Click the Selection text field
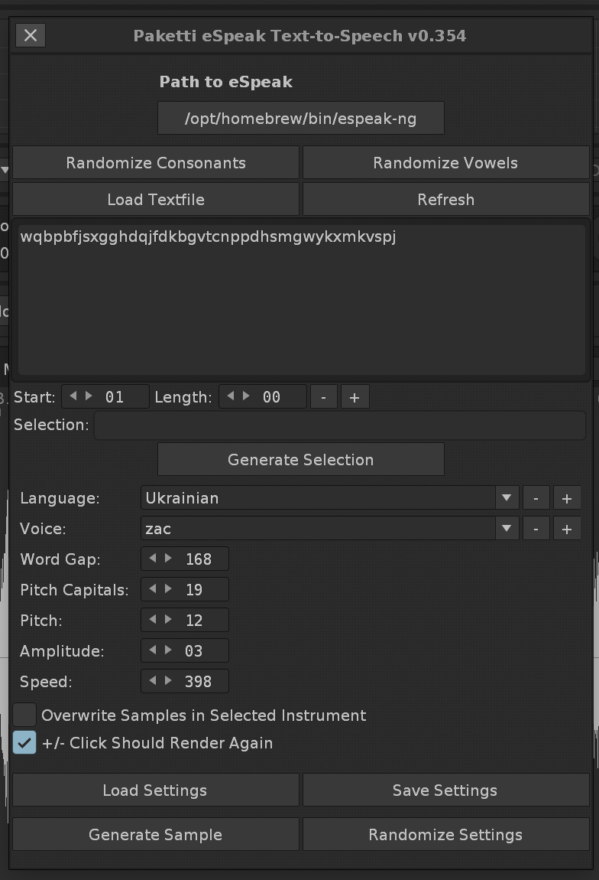 pyautogui.click(x=340, y=425)
